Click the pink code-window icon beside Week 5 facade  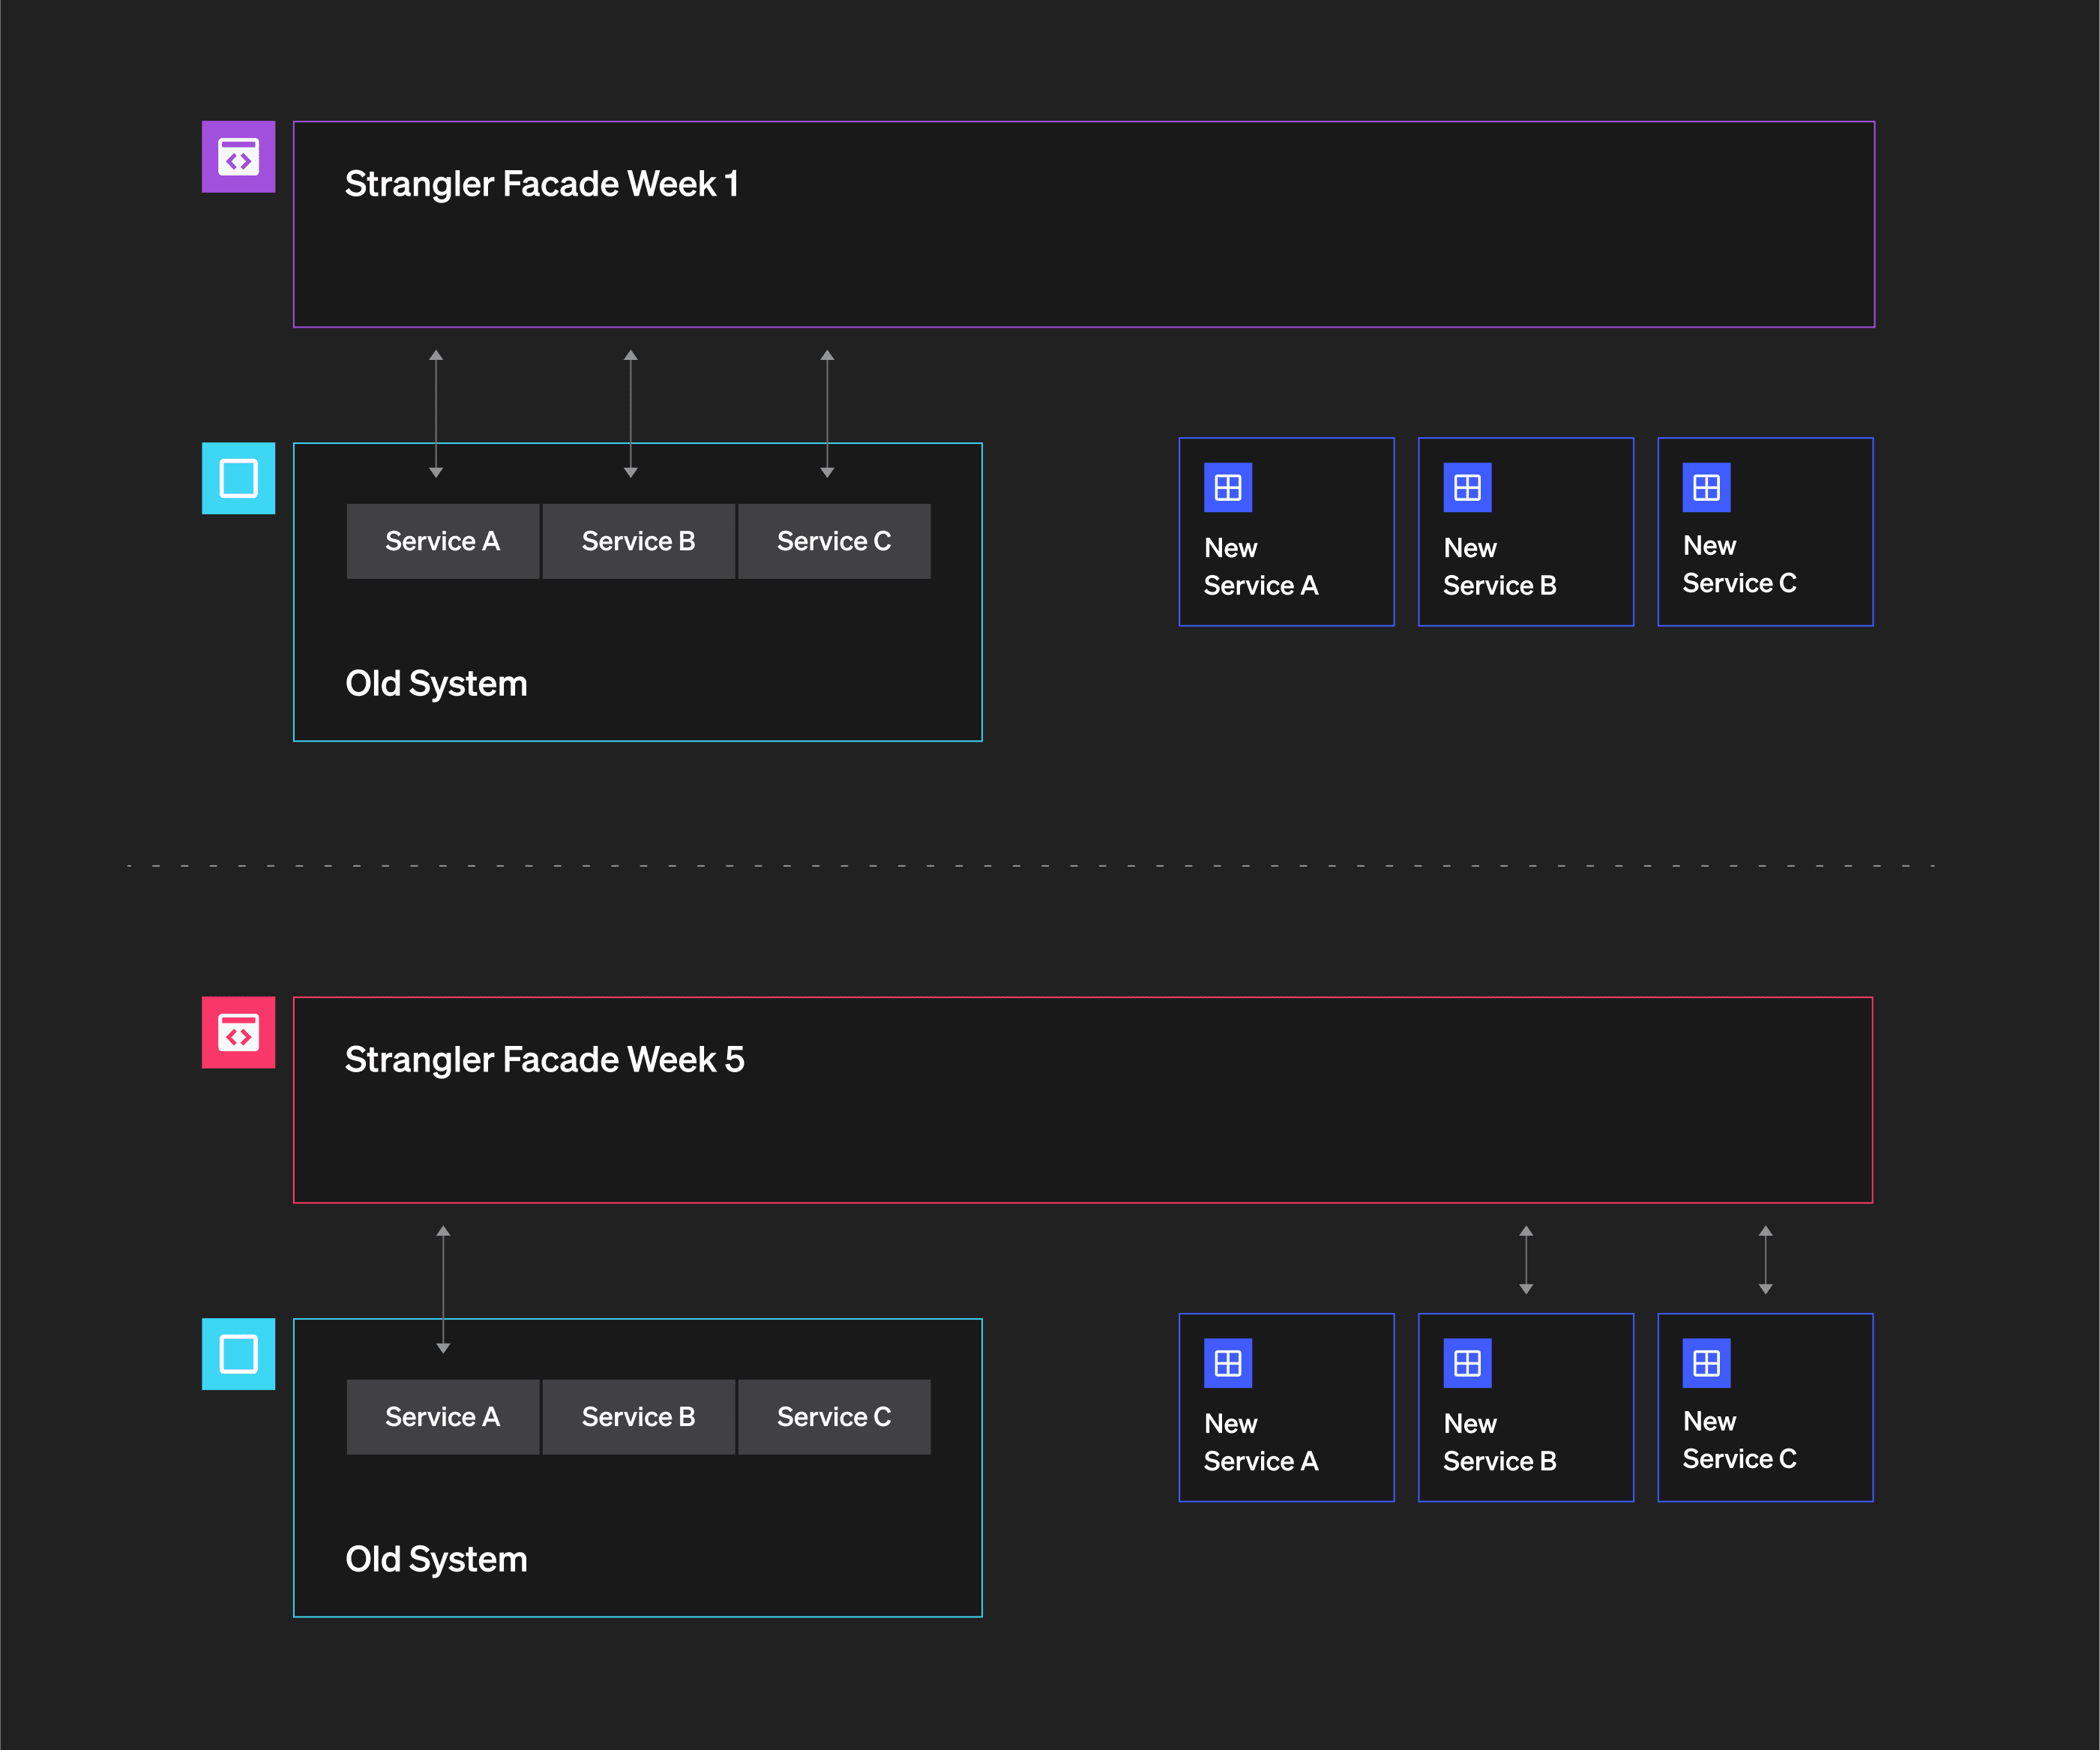238,1032
